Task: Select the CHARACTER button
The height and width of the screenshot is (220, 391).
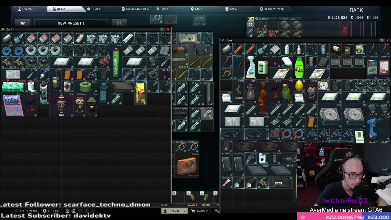Action: click(174, 211)
